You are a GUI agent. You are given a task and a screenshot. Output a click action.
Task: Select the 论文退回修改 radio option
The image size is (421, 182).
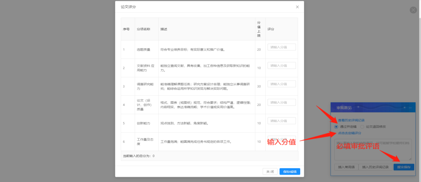coord(362,127)
